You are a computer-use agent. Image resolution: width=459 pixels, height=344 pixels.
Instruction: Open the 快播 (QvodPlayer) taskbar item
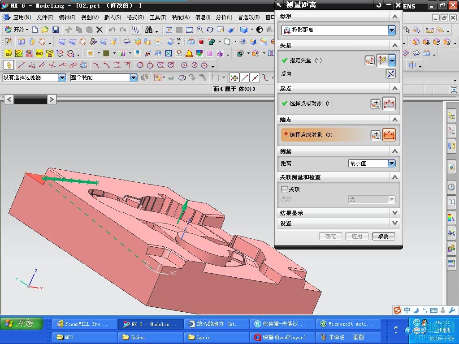[x=282, y=337]
